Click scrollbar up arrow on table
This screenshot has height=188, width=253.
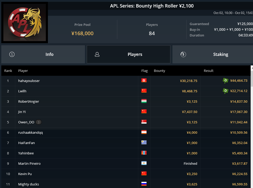coord(252,68)
